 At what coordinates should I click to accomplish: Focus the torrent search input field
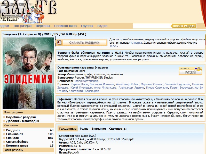coord(152,26)
